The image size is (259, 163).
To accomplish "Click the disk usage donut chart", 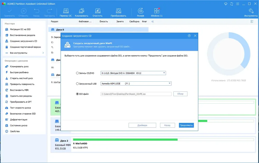I will [x=229, y=54].
